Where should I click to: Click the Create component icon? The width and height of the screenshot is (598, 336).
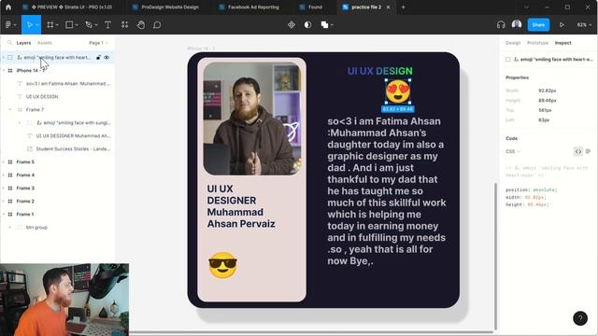tap(292, 25)
